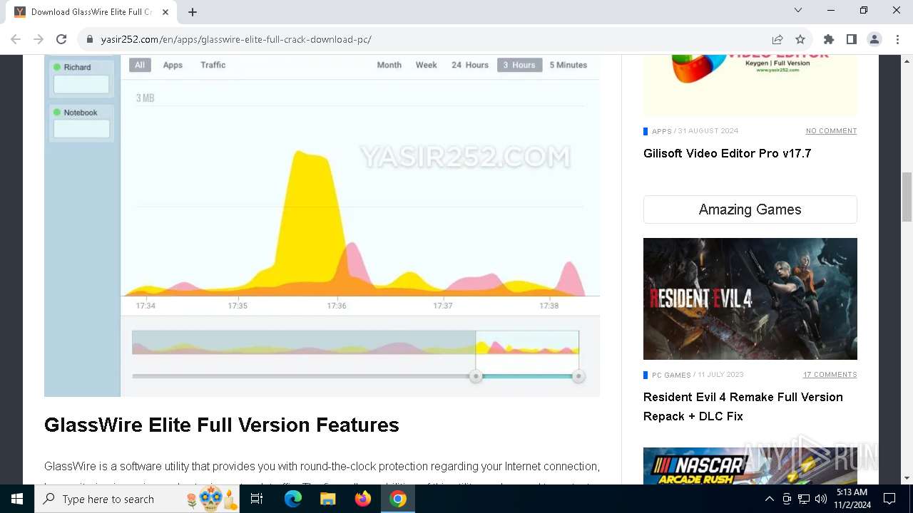
Task: Click the taskbar search box
Action: tap(137, 499)
